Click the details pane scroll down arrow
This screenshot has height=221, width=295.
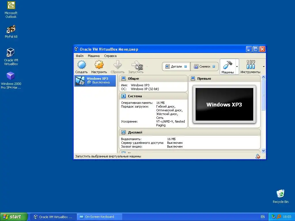tap(263, 150)
